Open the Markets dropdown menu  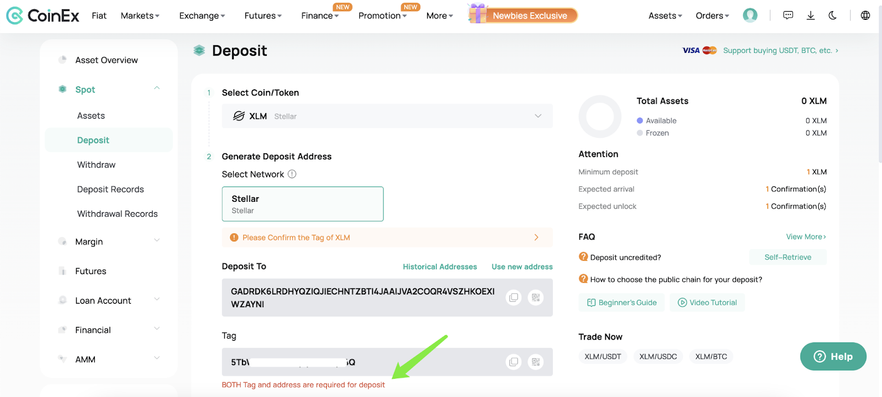click(x=140, y=15)
